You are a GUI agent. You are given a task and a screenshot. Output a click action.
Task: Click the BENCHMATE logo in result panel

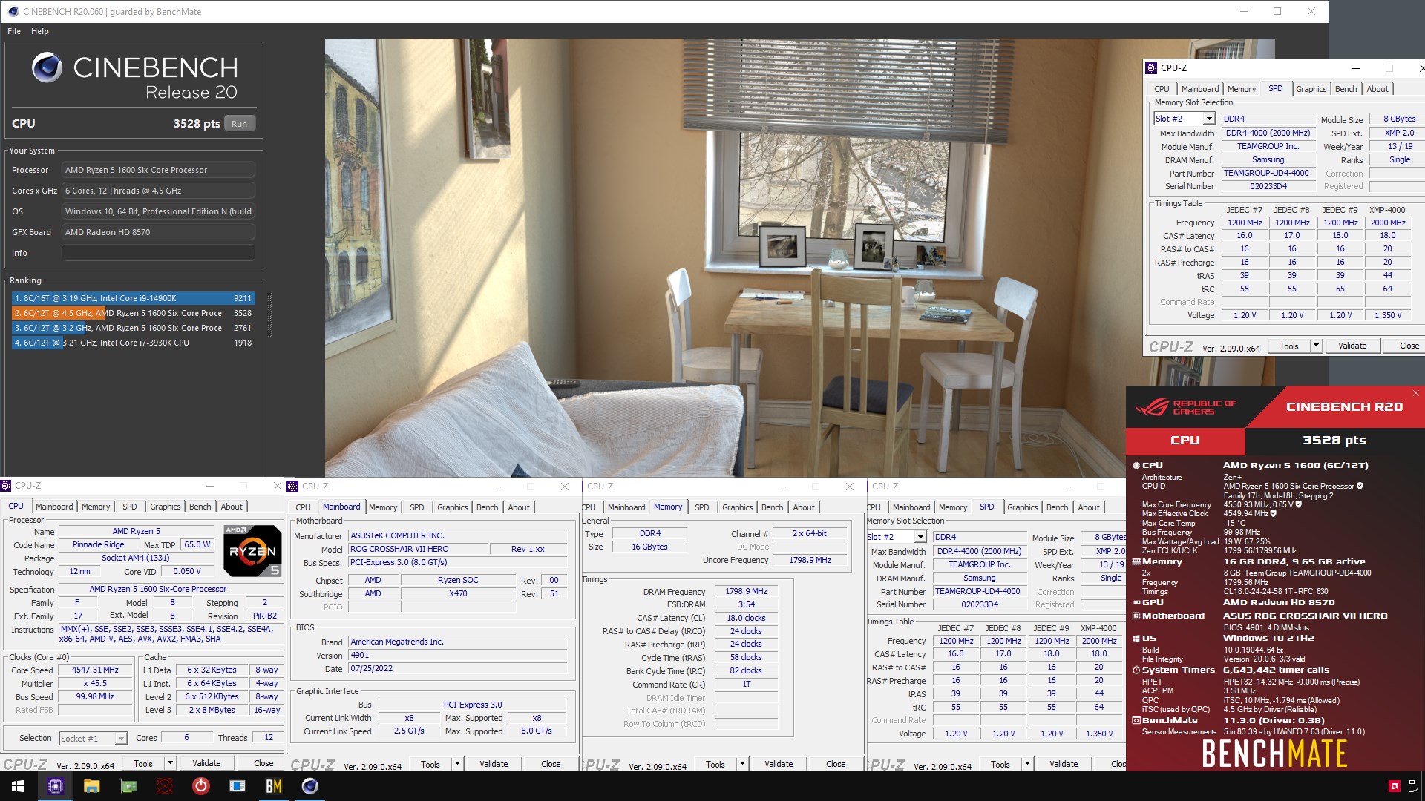coord(1274,754)
